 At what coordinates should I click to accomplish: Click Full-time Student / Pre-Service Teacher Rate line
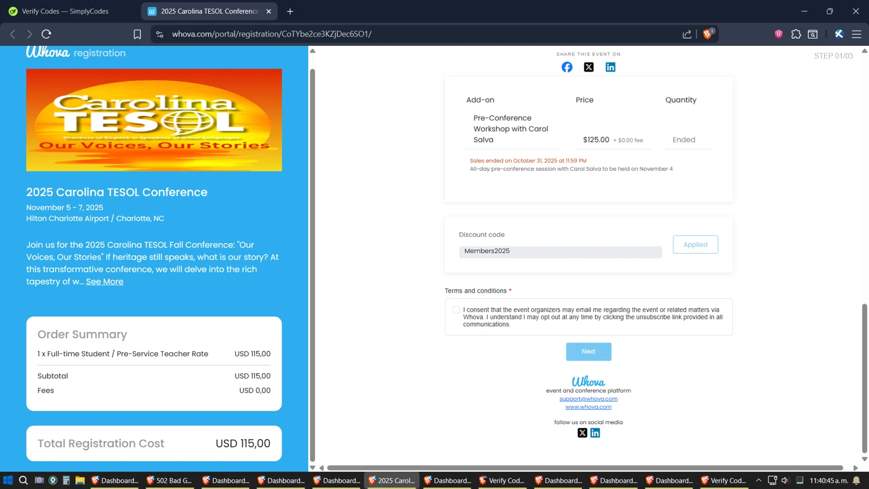[154, 354]
